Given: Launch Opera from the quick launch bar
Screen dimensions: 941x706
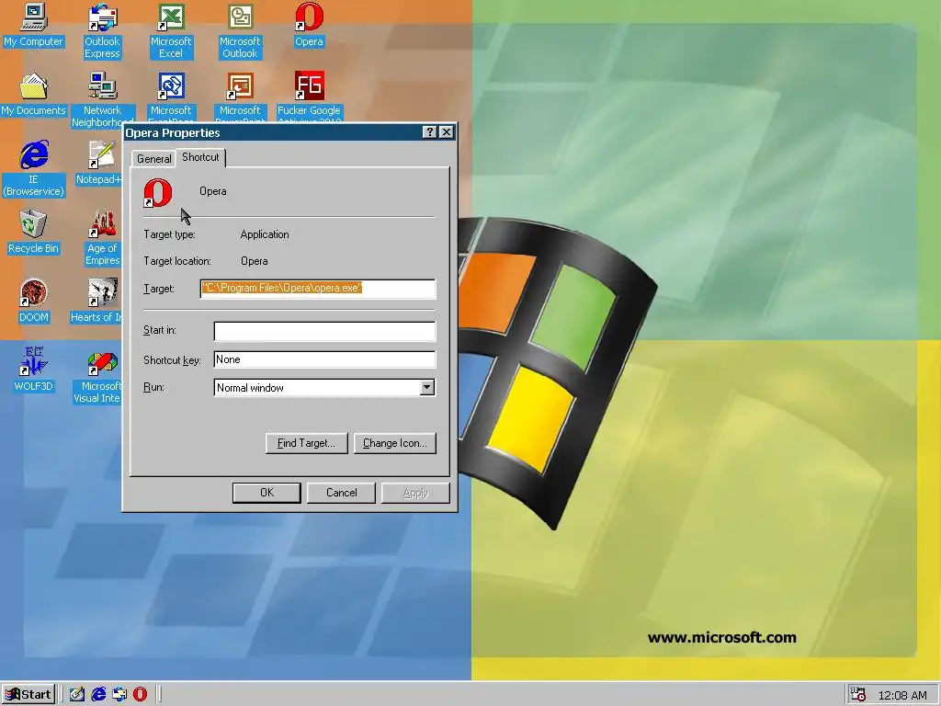Looking at the screenshot, I should click(140, 695).
